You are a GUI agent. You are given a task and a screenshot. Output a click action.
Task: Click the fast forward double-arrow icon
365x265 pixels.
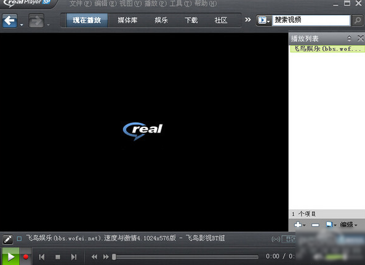pos(106,257)
